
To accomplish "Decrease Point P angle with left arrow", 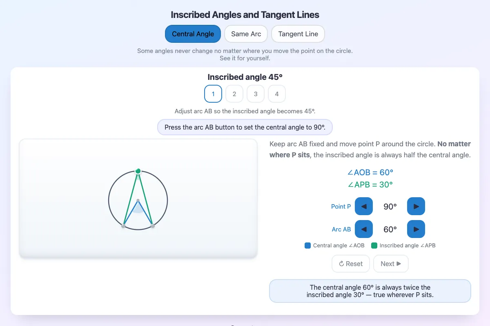I will [x=364, y=206].
